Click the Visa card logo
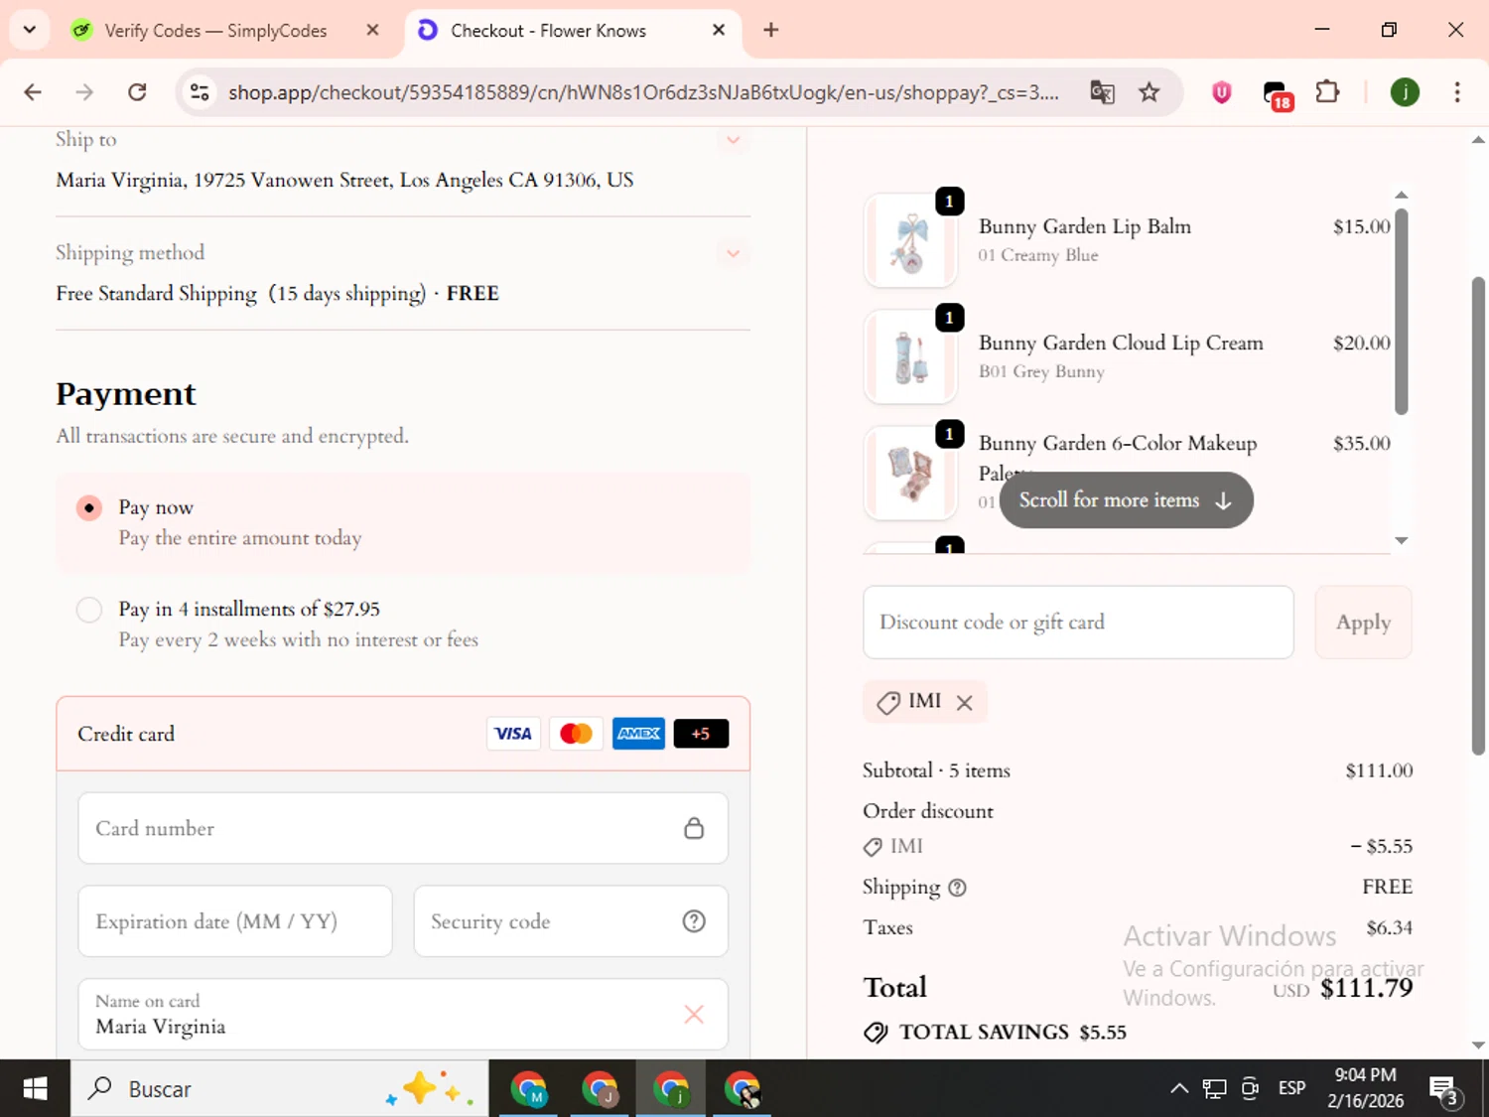The width and height of the screenshot is (1489, 1117). (513, 734)
